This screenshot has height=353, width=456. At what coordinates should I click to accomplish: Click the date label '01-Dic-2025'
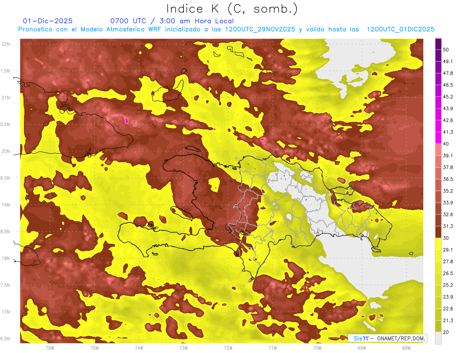click(48, 21)
